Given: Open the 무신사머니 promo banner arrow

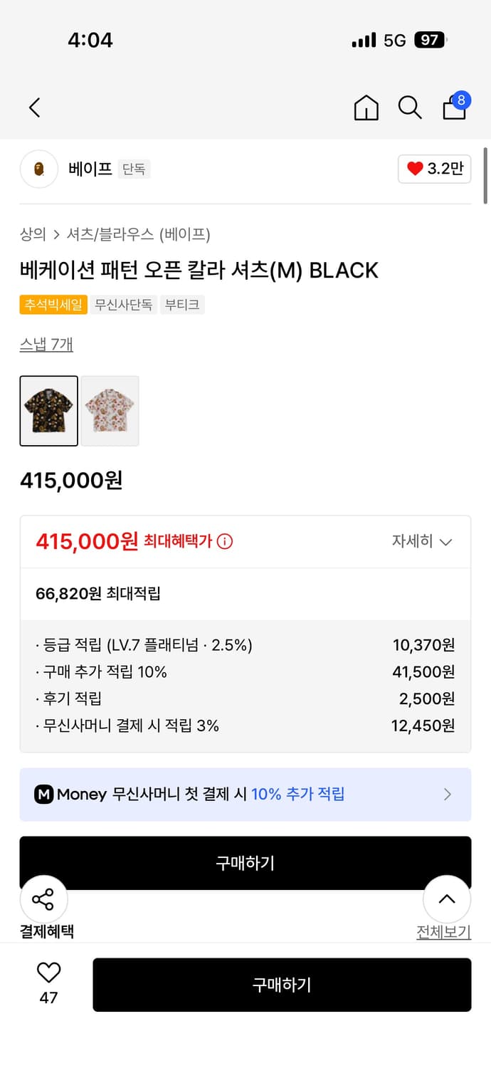Looking at the screenshot, I should [448, 795].
